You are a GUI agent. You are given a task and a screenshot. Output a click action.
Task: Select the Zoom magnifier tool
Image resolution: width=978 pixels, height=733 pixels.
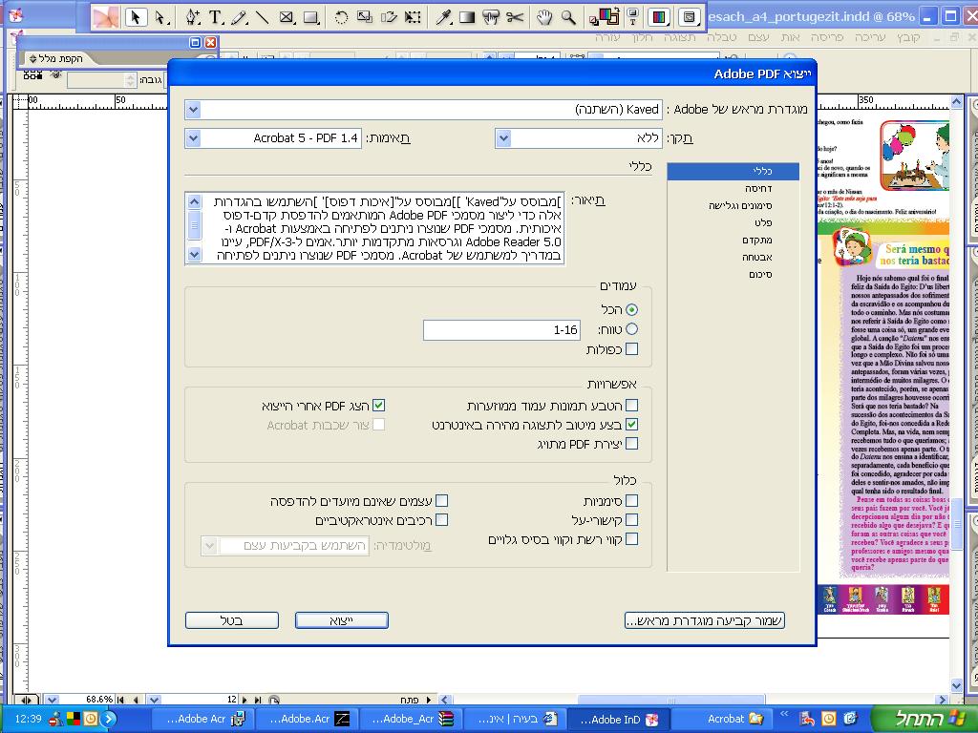568,17
